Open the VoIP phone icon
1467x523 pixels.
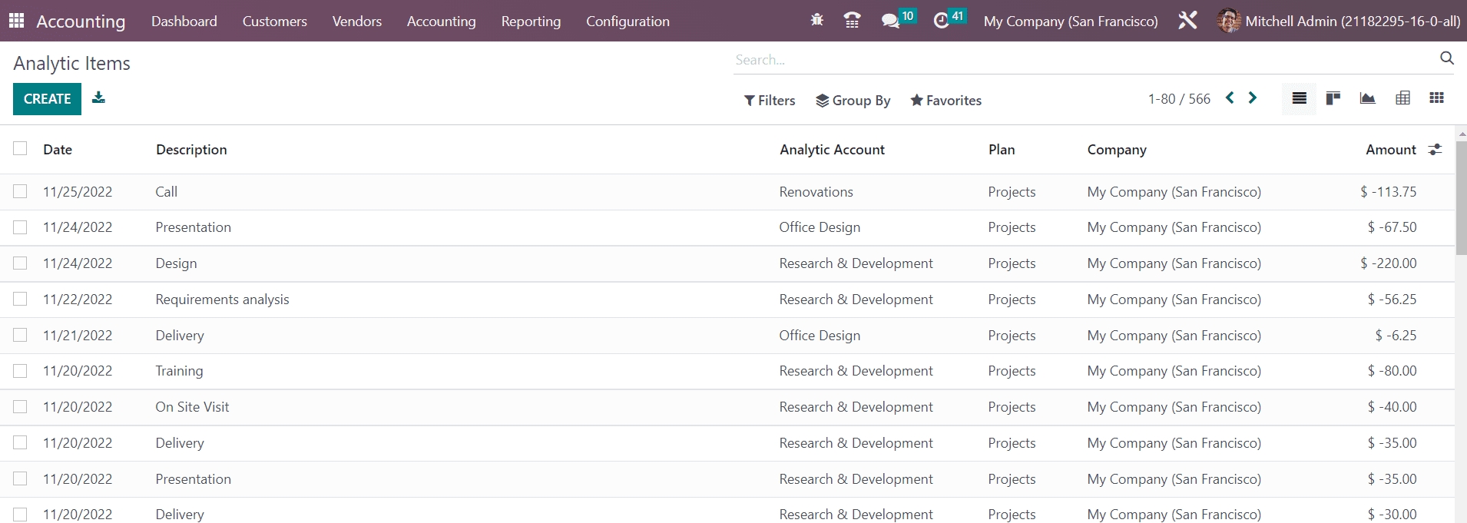852,21
